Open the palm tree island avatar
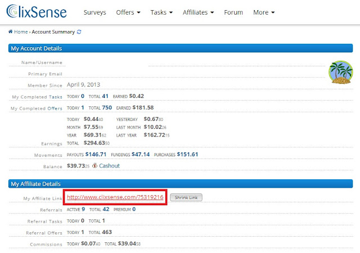 (341, 72)
